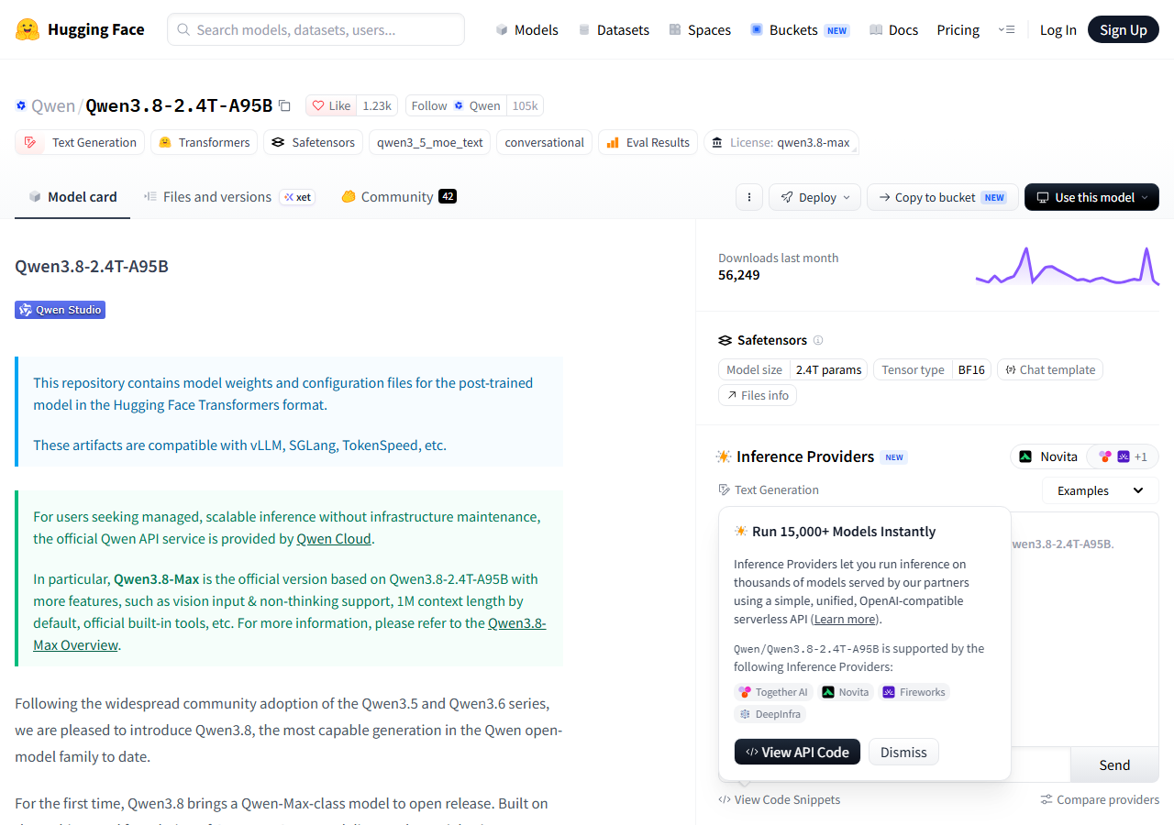1174x825 pixels.
Task: Open the Chat template button
Action: [1050, 369]
